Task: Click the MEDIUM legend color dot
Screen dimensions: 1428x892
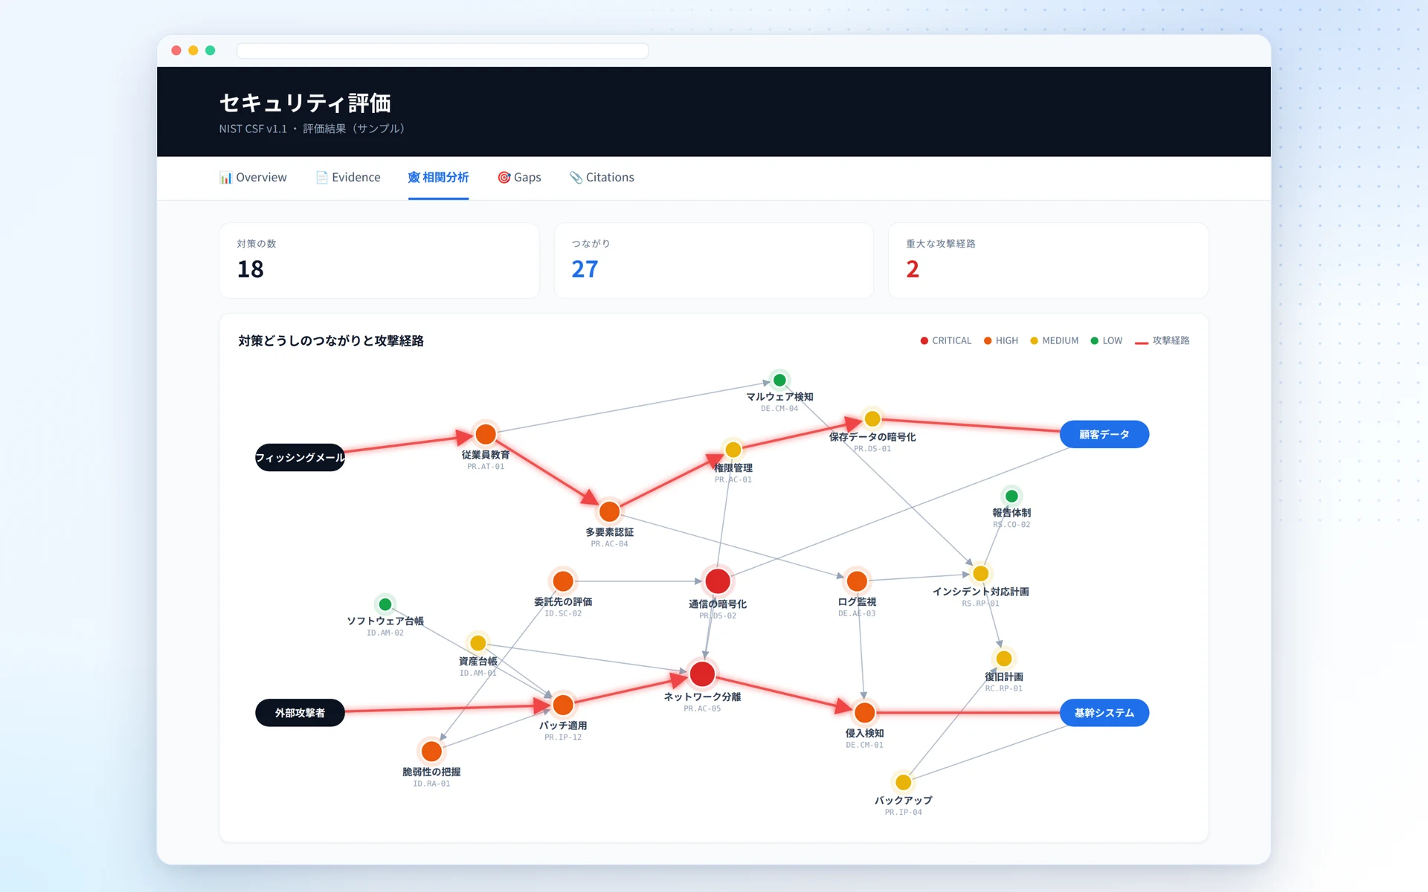Action: [1034, 340]
